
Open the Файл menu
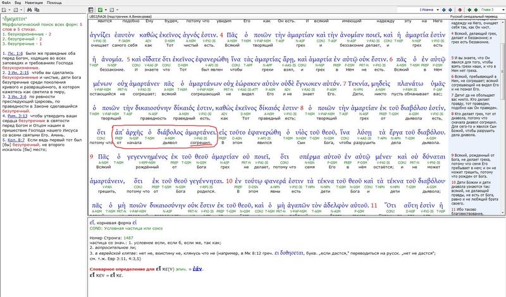(7, 3)
